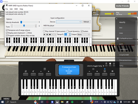The height and width of the screenshot is (104, 138).
Task: Toggle Display piano keyboard checkbox
Action: click(x=7, y=33)
